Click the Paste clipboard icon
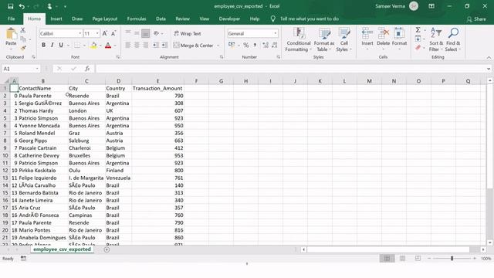Screen dimensions: 494x278 pyautogui.click(x=11, y=34)
